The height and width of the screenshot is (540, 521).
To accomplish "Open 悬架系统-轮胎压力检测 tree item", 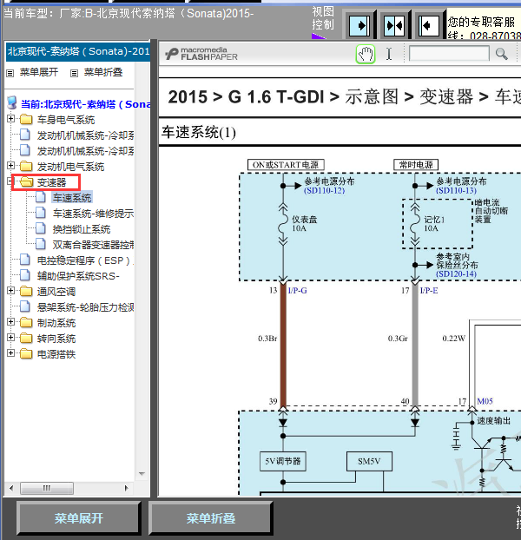I will point(85,307).
